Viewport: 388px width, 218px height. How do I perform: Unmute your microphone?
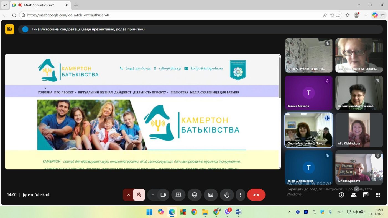point(139,195)
